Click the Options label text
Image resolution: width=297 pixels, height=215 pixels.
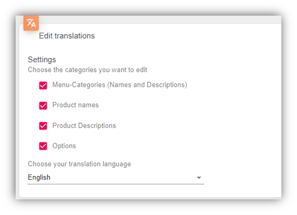pyautogui.click(x=64, y=146)
